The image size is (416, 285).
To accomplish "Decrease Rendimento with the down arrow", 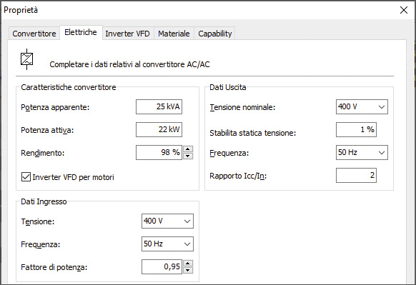I will tap(188, 156).
